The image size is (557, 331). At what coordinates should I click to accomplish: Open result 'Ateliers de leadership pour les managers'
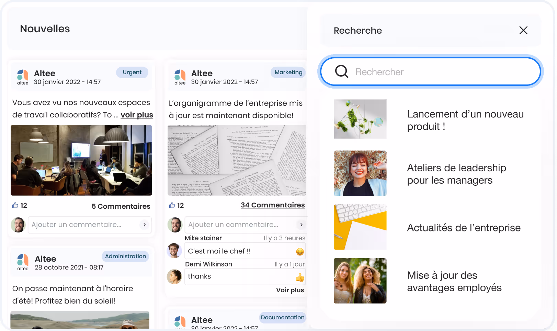457,174
